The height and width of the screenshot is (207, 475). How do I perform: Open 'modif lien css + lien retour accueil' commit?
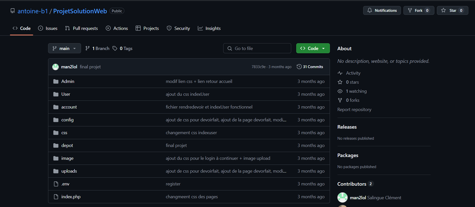(199, 82)
